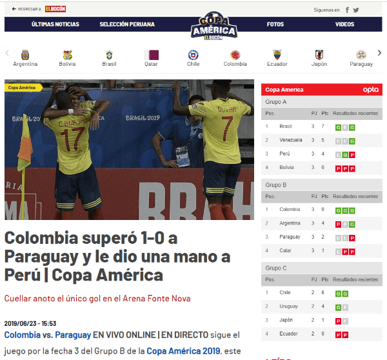Screen dimensions: 387x360
Task: Show next teams with right arrow
Action: pyautogui.click(x=379, y=53)
